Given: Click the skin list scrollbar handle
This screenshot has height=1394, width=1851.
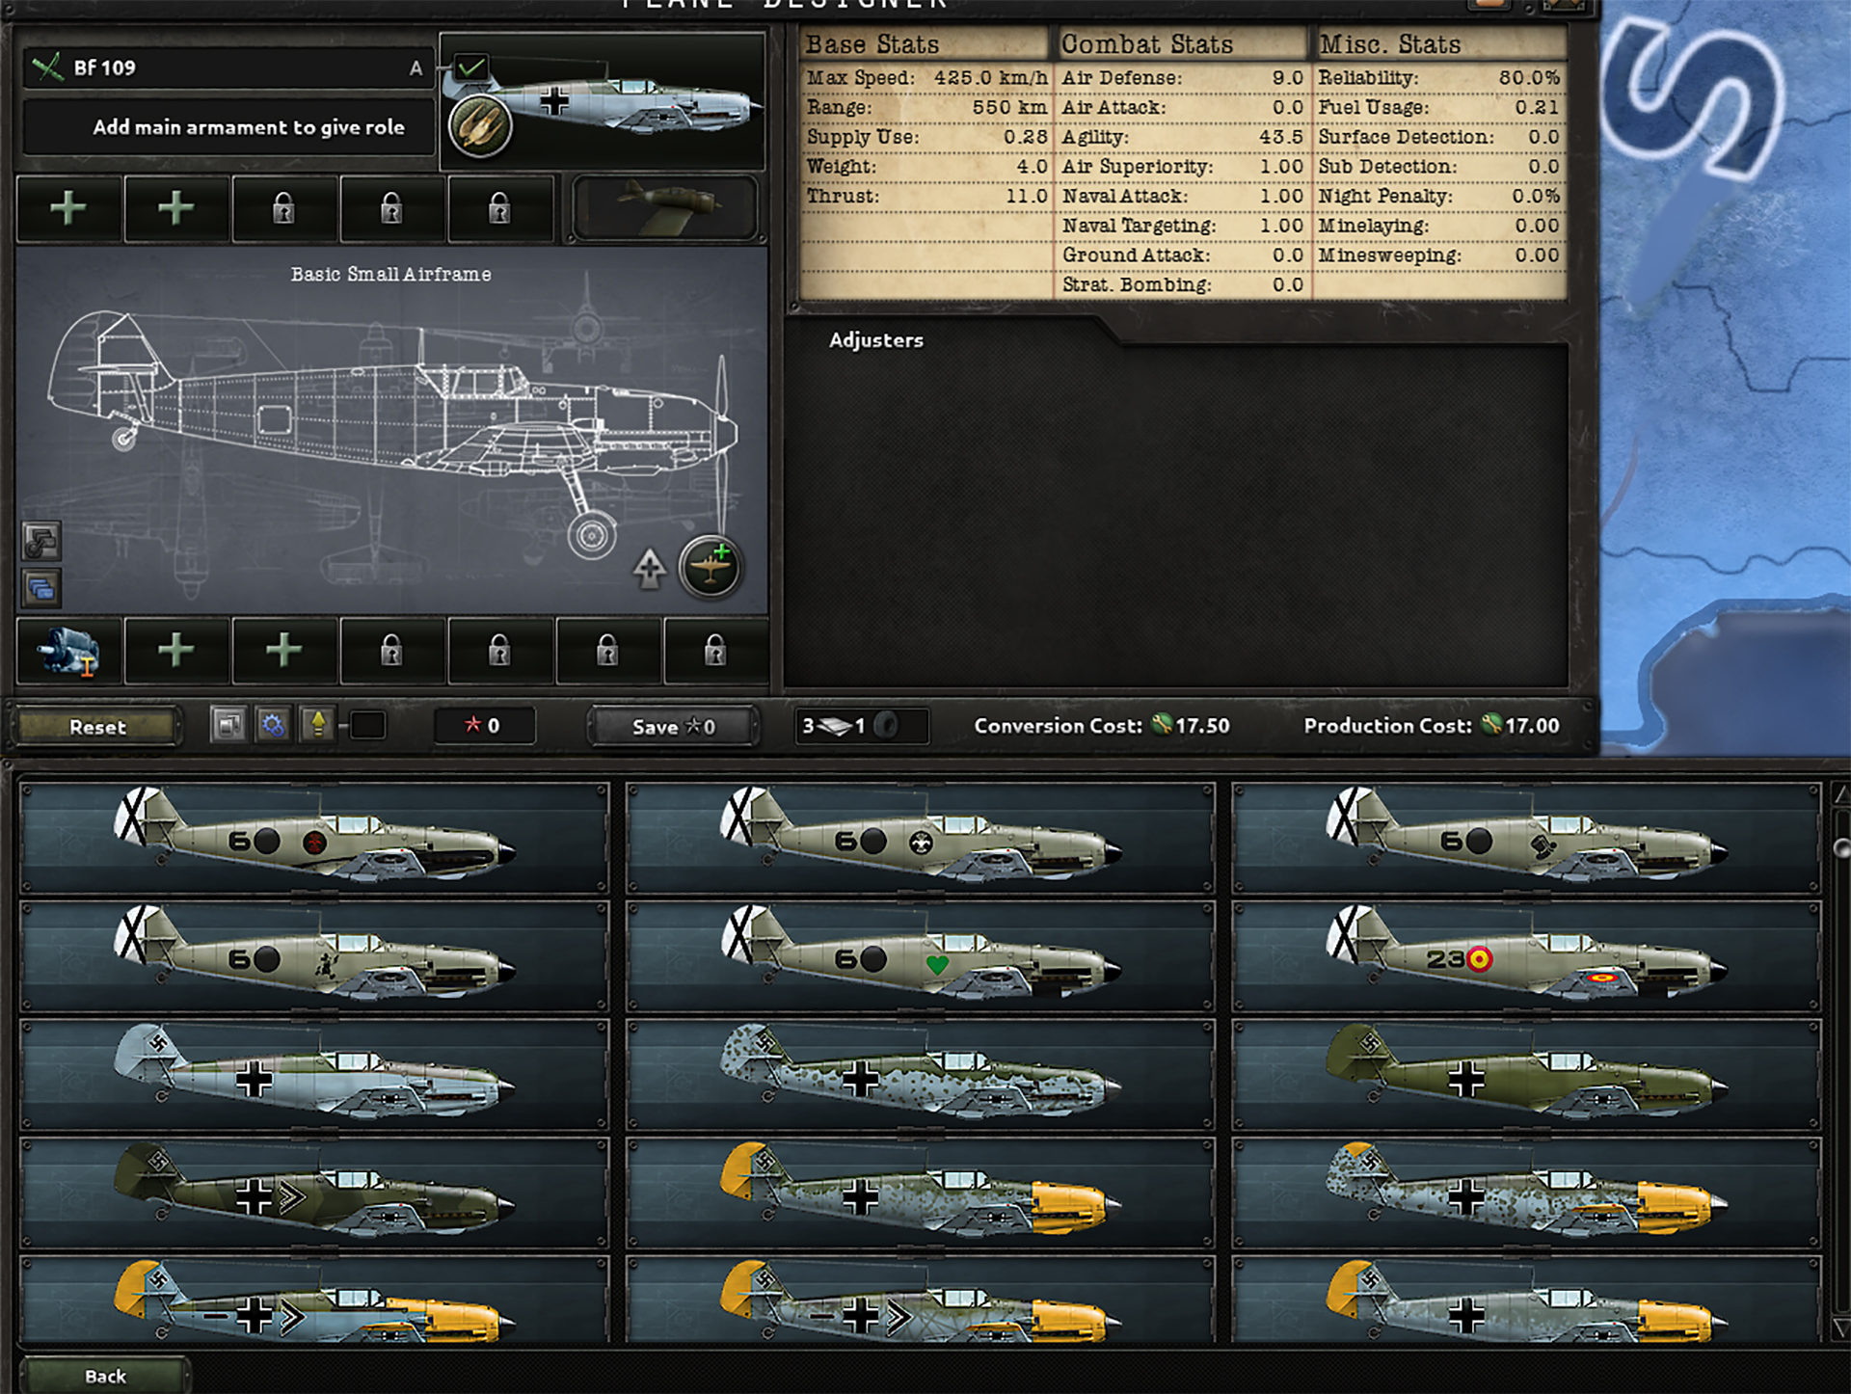Looking at the screenshot, I should pos(1841,847).
